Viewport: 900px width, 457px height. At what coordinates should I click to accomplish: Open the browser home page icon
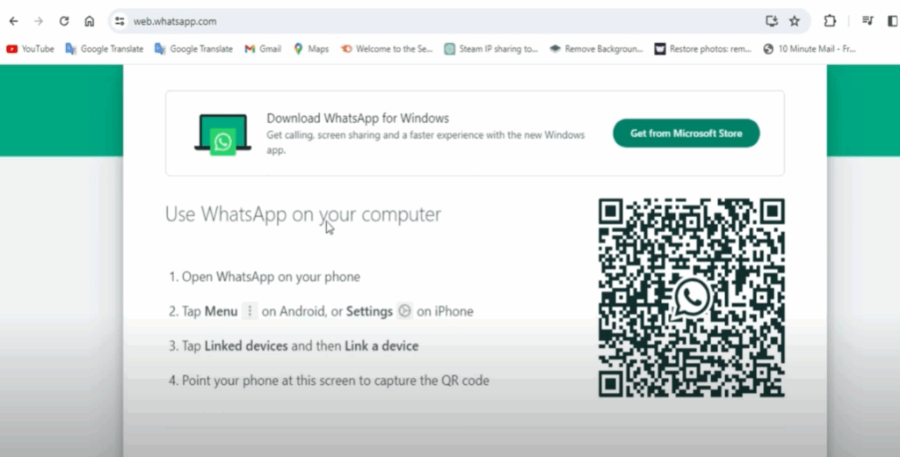(90, 21)
